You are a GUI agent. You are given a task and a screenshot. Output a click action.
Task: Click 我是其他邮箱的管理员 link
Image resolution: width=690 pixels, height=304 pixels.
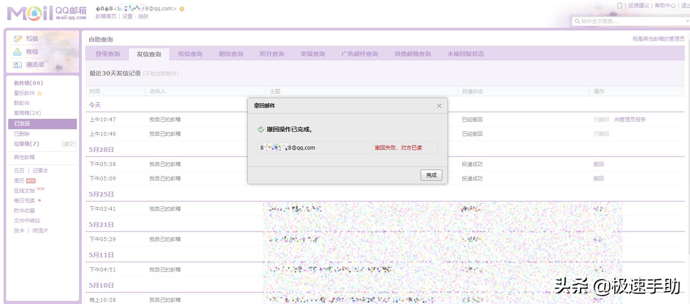[x=658, y=39]
